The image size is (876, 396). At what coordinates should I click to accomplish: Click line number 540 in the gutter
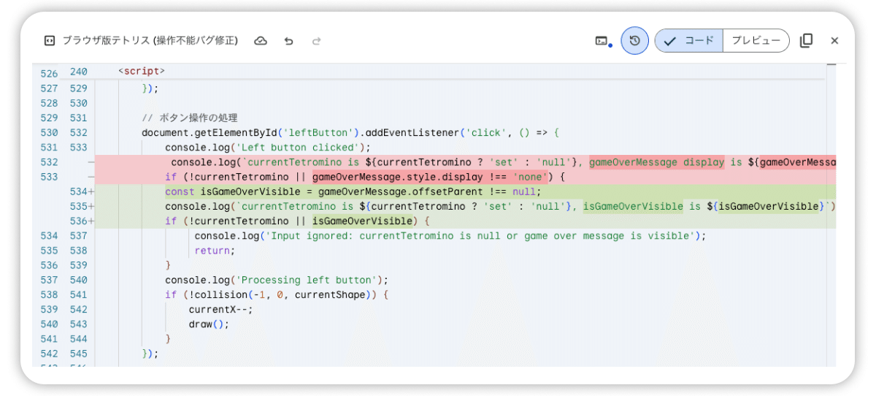(x=78, y=280)
